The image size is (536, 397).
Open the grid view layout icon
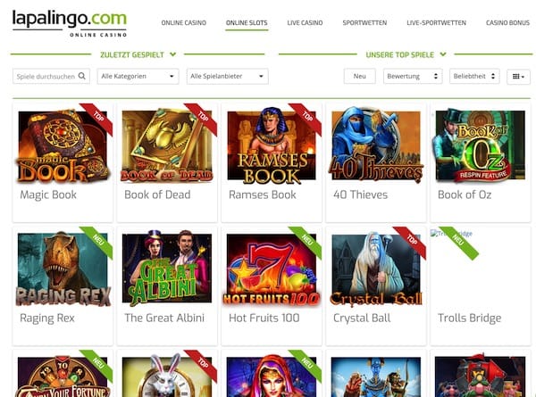(518, 77)
